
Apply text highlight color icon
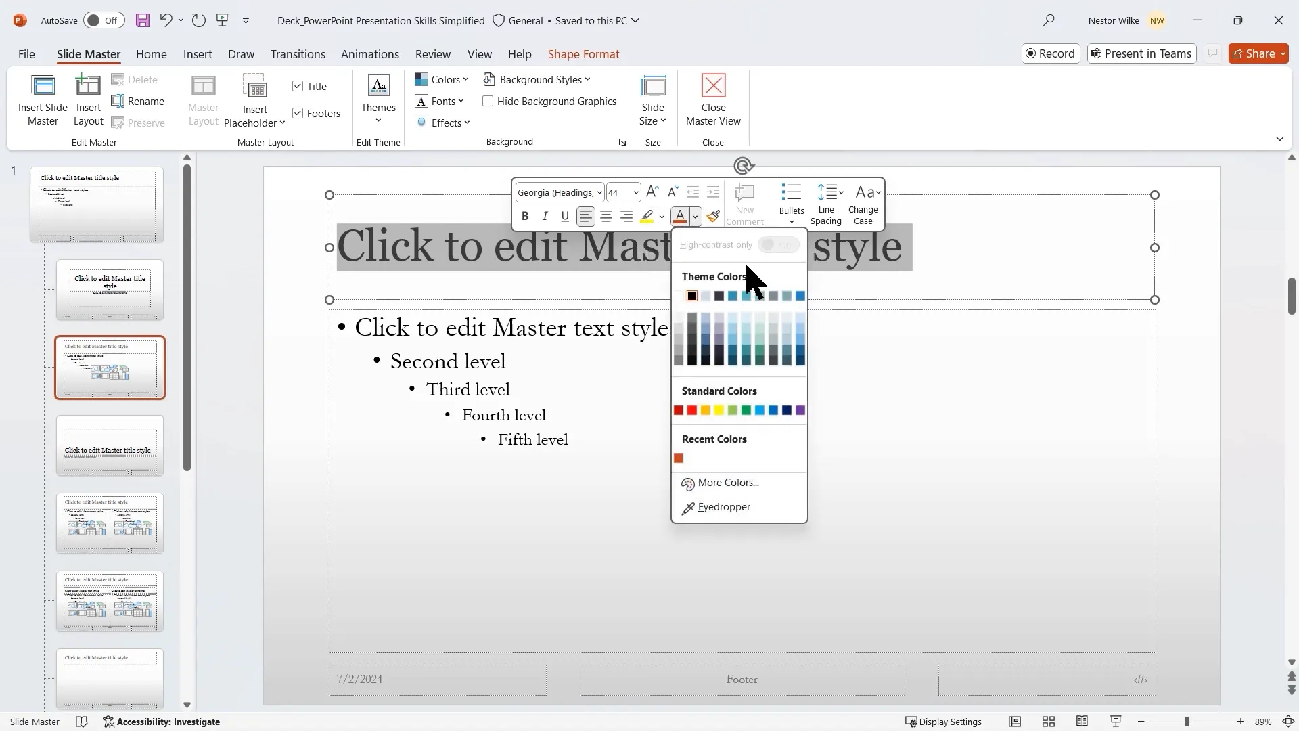point(647,217)
